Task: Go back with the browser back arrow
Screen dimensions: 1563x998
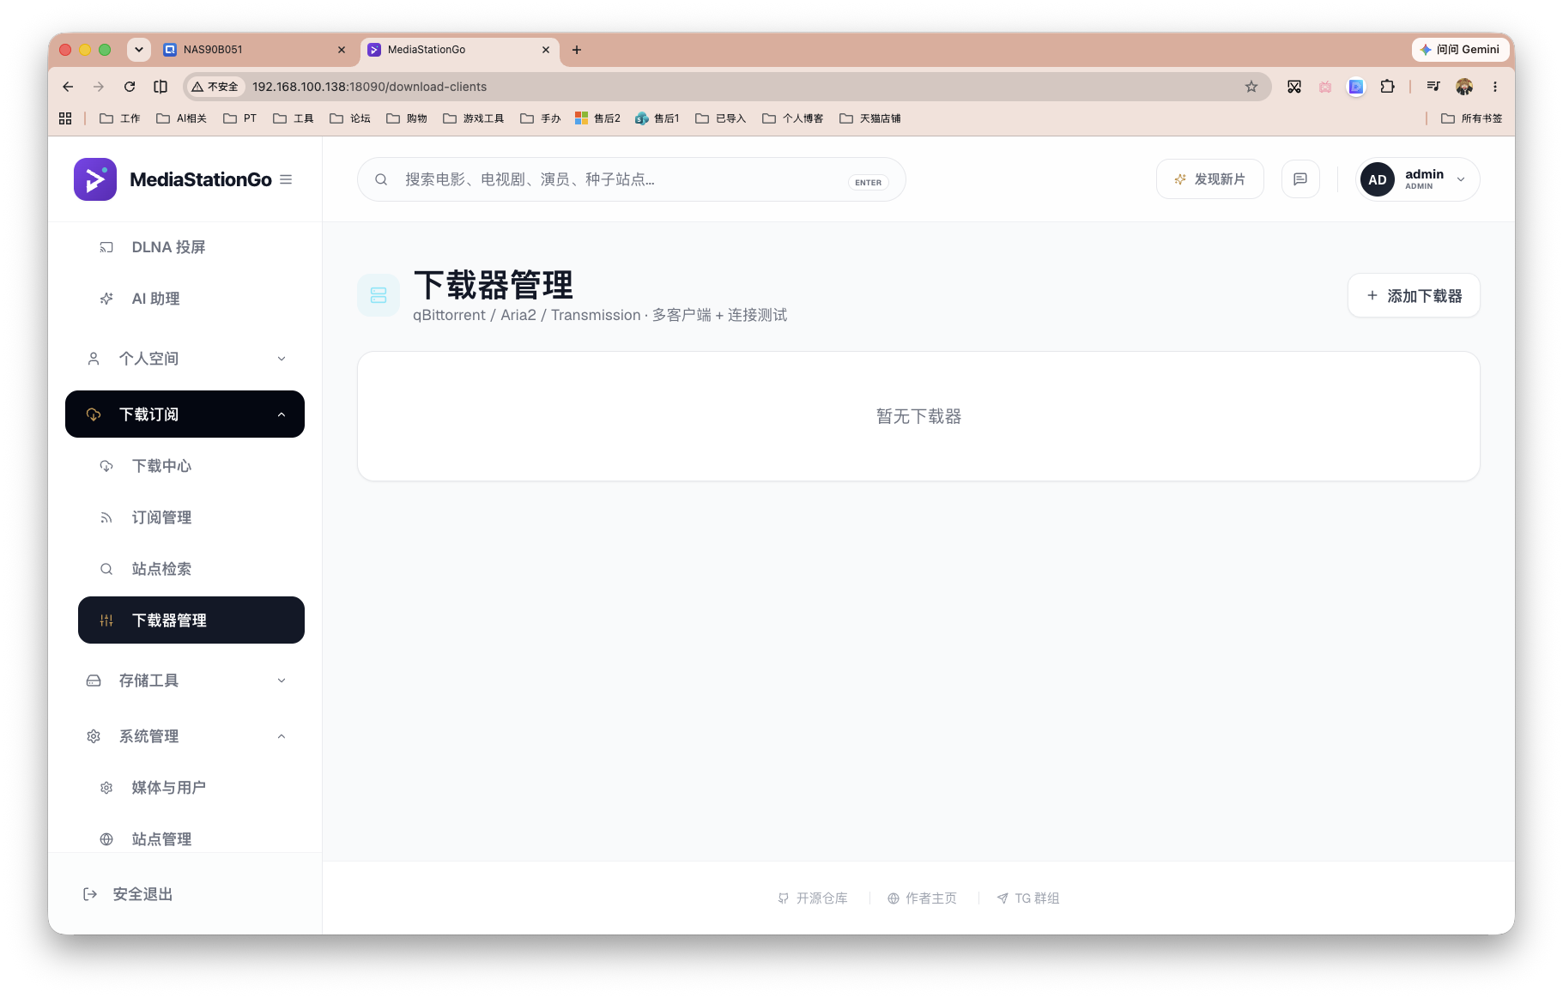Action: (x=68, y=87)
